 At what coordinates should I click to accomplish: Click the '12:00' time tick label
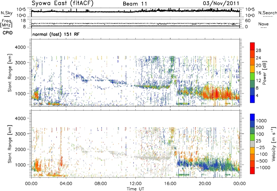(x=135, y=183)
